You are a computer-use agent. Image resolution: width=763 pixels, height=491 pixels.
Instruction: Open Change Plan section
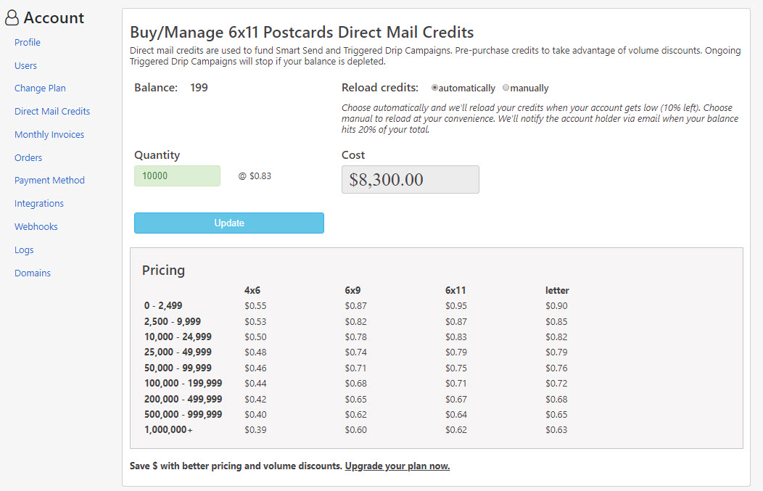click(40, 88)
